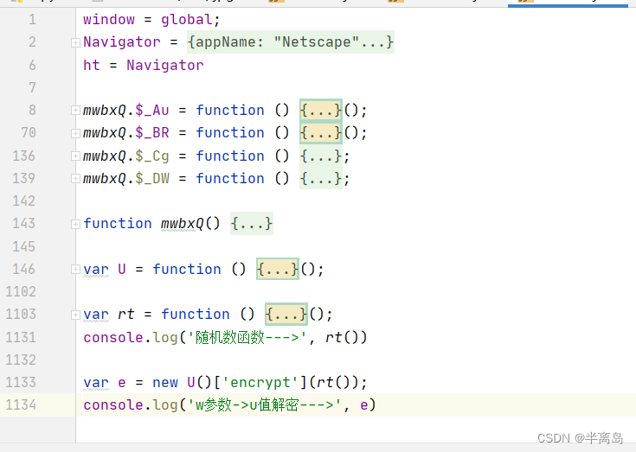Click 'ht' variable on line 6
The width and height of the screenshot is (636, 452).
[x=92, y=65]
